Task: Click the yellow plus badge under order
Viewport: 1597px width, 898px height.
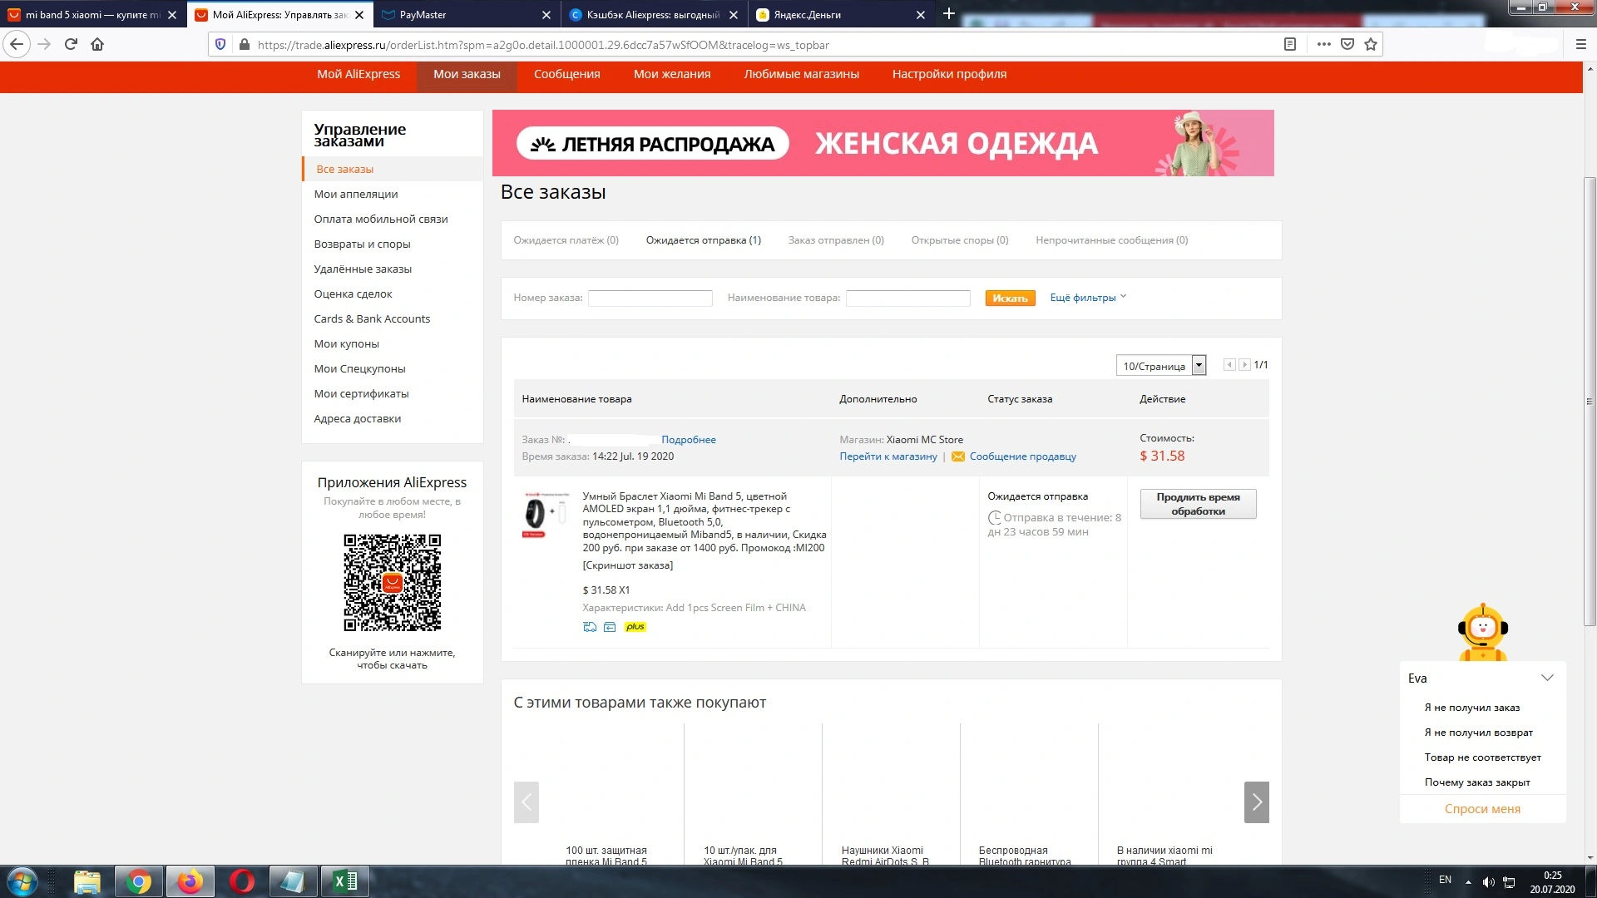Action: [x=635, y=627]
